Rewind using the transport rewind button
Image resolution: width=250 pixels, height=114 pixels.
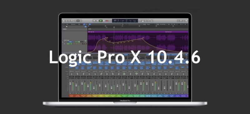click(x=94, y=21)
